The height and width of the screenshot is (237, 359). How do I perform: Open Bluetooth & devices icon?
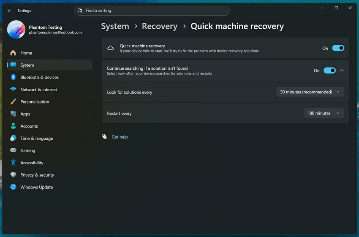click(x=13, y=77)
